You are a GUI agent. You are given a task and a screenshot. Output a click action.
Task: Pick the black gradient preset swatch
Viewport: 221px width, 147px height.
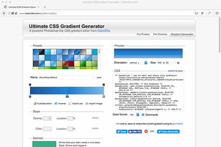point(42,52)
